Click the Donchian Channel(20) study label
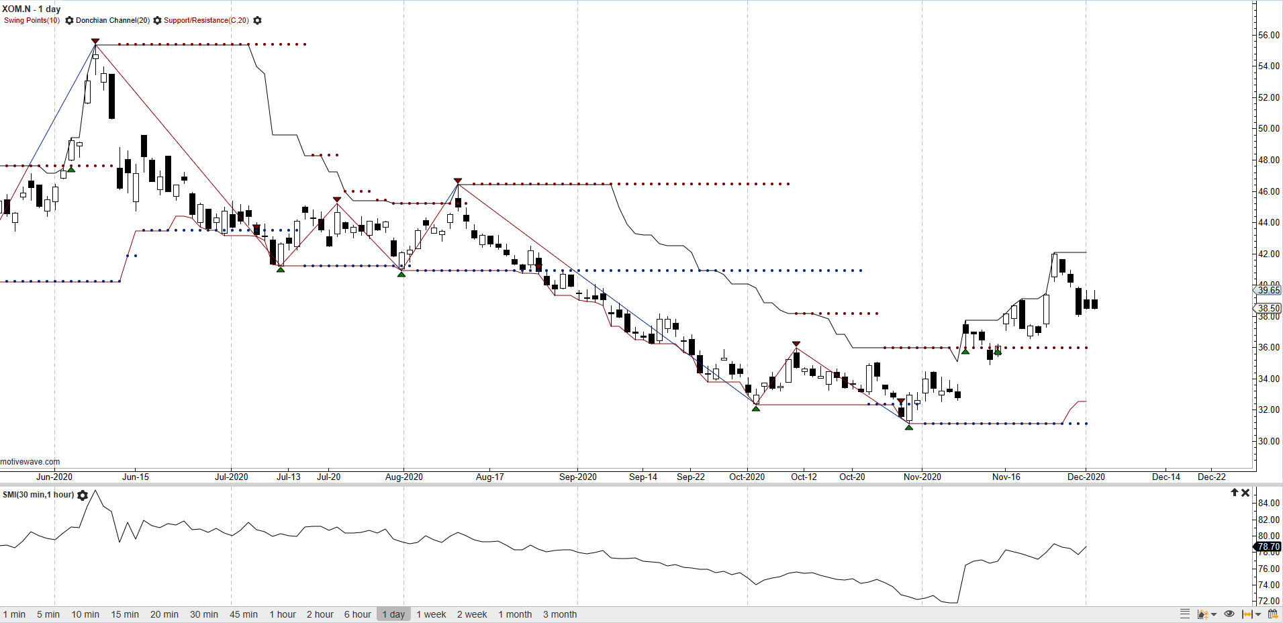Screen dimensions: 1283x623 coord(113,20)
